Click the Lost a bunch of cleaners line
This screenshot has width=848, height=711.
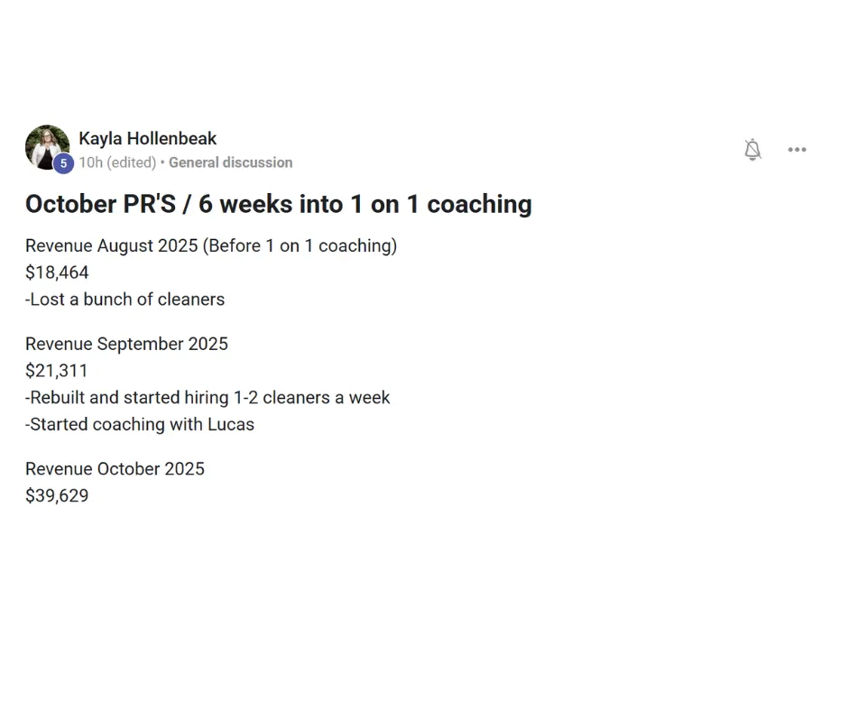[x=124, y=300]
